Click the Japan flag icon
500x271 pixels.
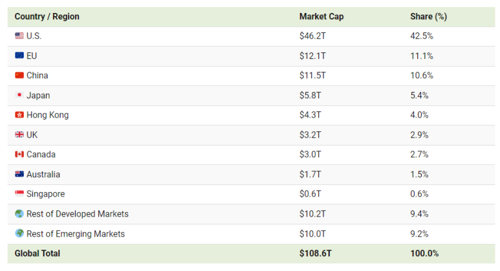[19, 95]
